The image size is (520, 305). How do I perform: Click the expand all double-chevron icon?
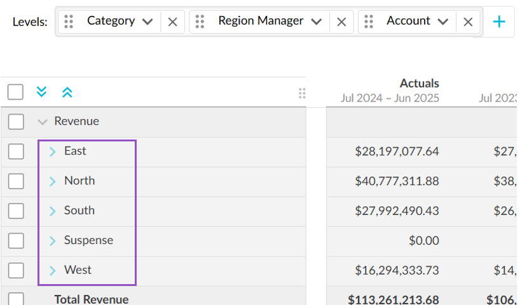click(42, 92)
